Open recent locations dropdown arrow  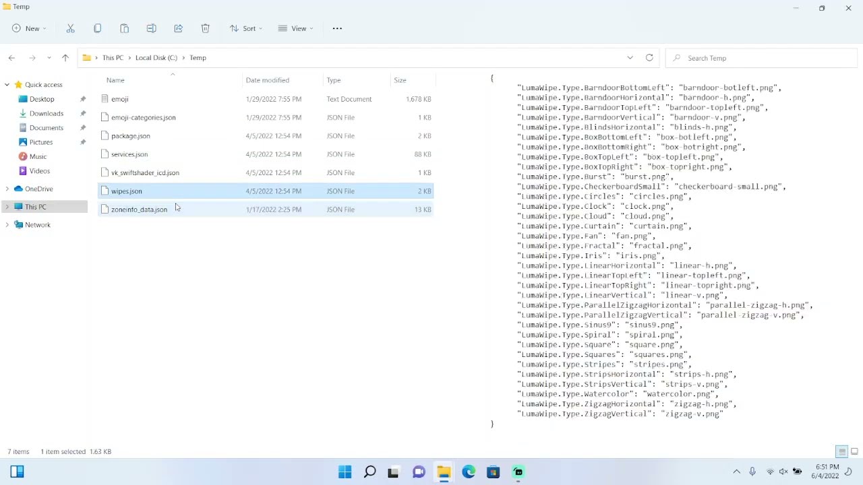tap(49, 58)
